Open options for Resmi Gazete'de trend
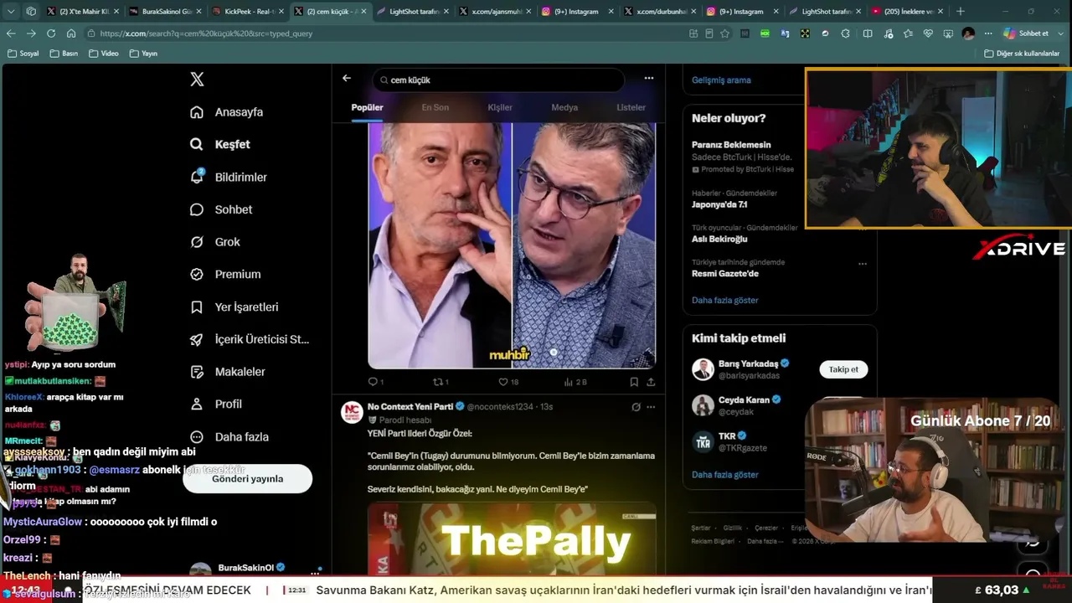The image size is (1072, 603). (x=863, y=264)
